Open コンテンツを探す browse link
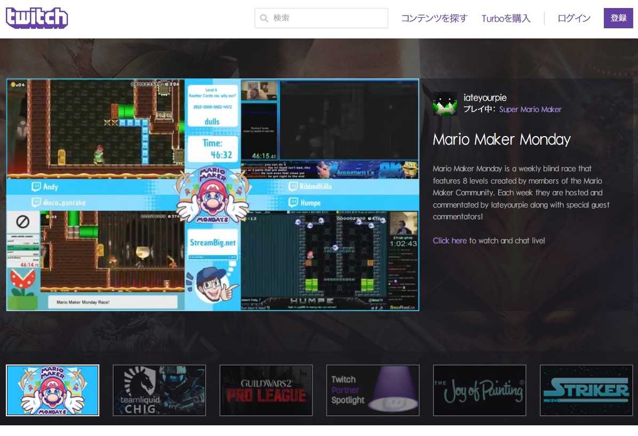Image resolution: width=638 pixels, height=436 pixels. (434, 18)
